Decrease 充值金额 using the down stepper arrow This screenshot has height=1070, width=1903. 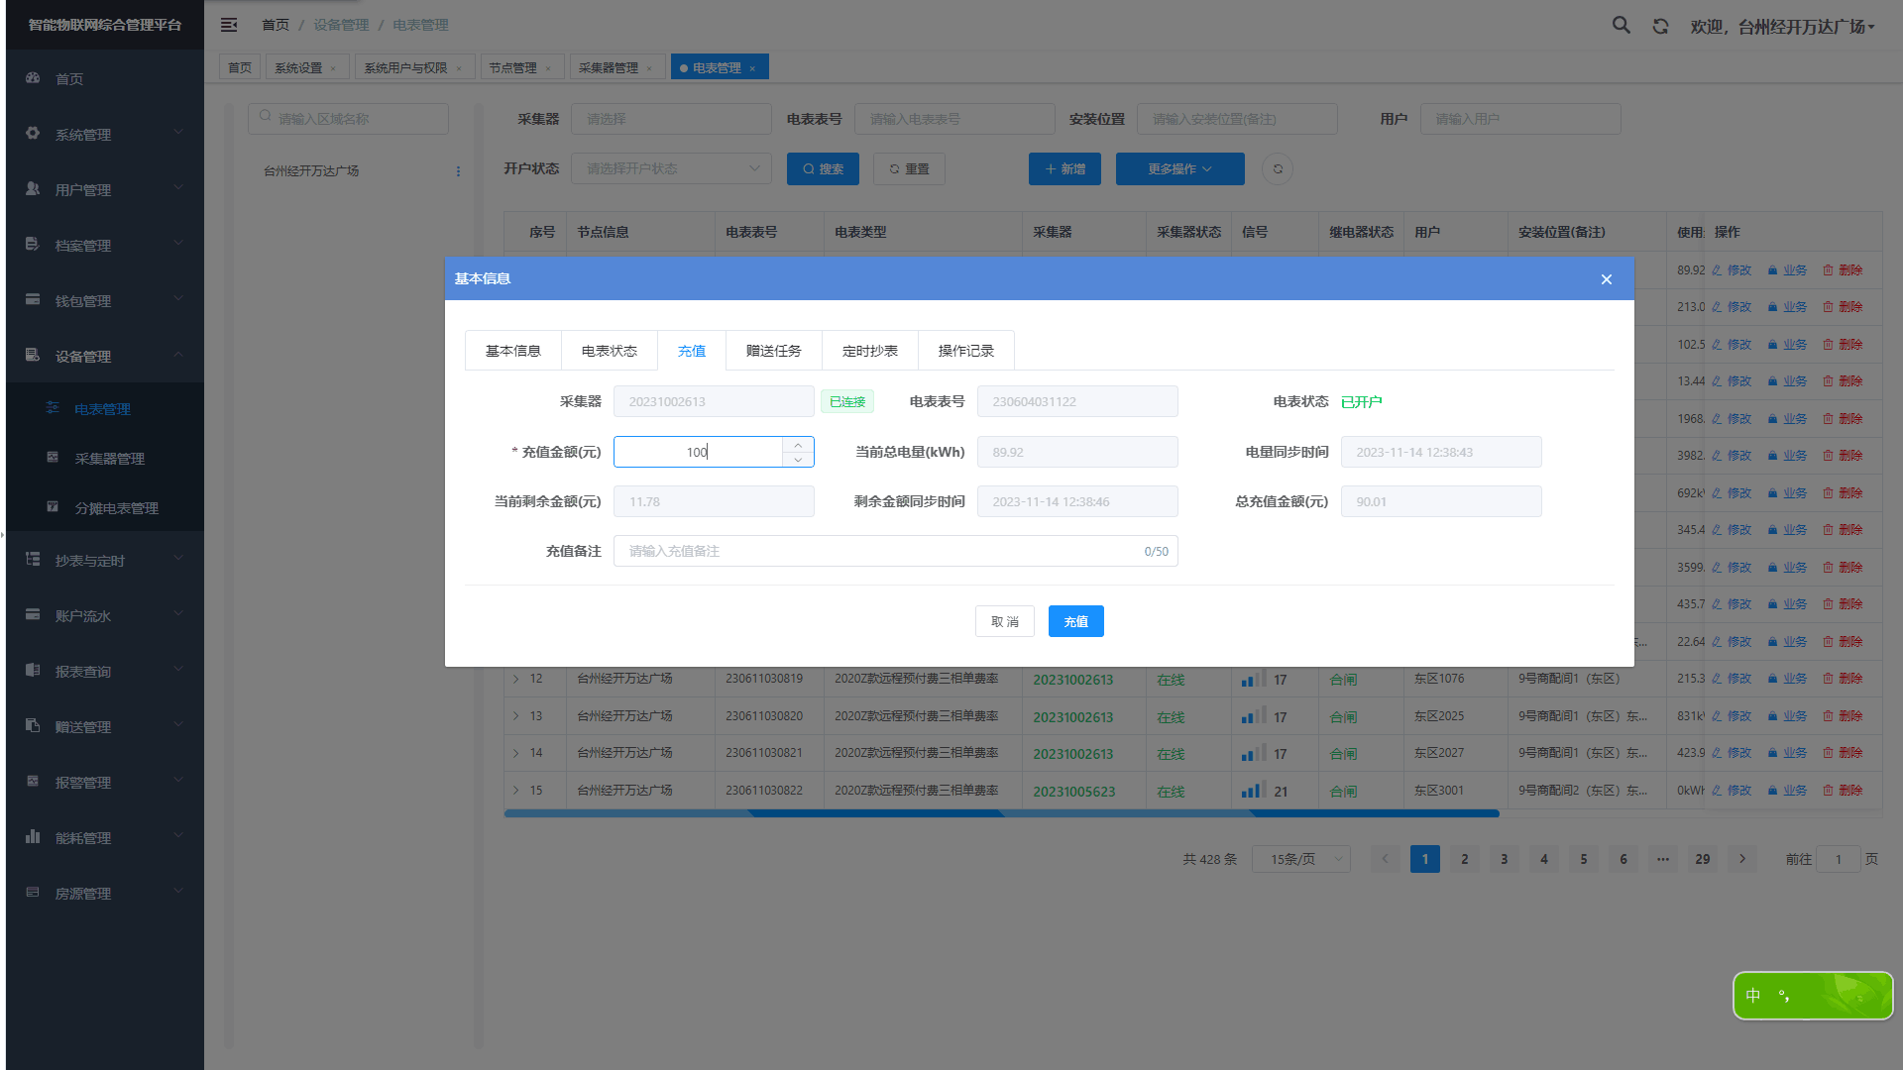[798, 460]
